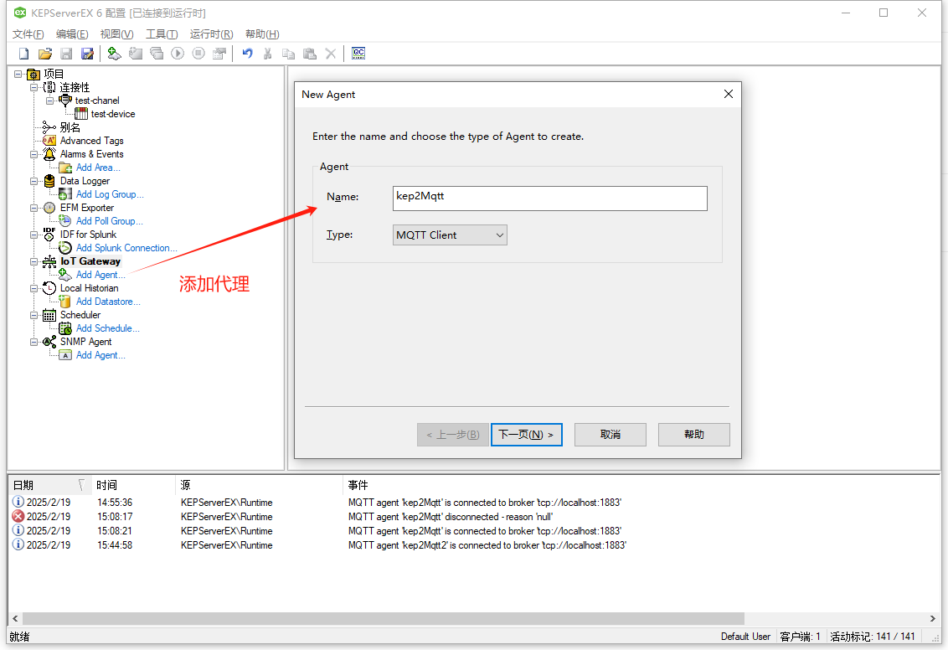Click the Add Log Group icon

click(x=65, y=194)
